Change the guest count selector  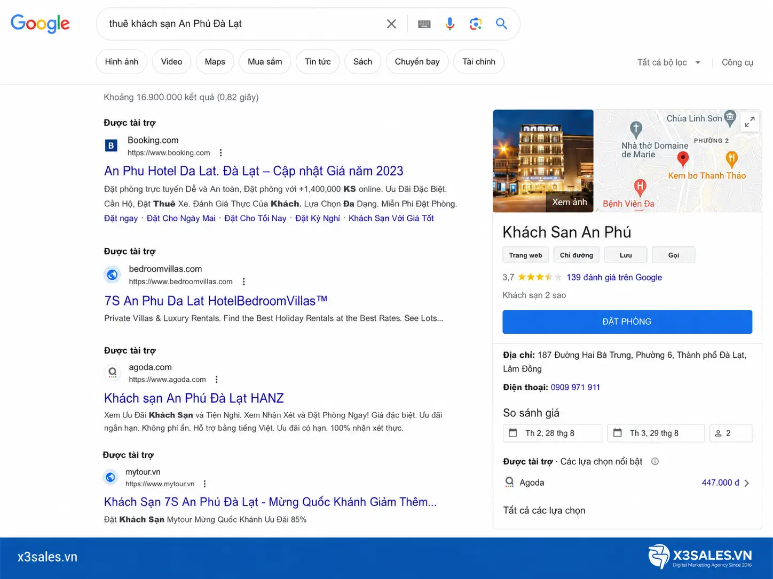coord(731,433)
